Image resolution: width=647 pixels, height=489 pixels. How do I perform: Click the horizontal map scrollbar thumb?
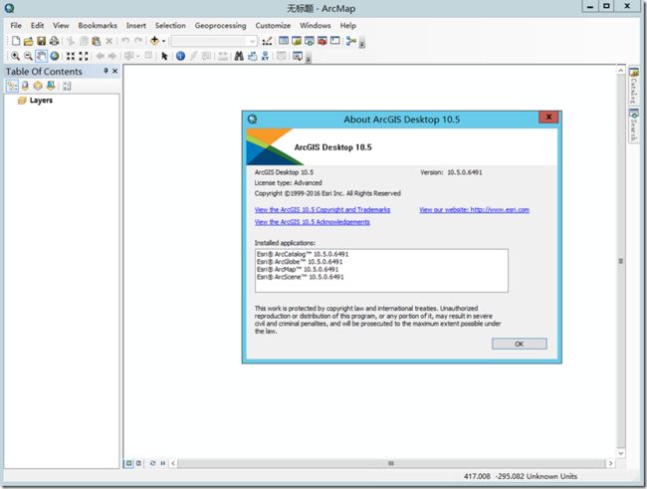(391, 463)
